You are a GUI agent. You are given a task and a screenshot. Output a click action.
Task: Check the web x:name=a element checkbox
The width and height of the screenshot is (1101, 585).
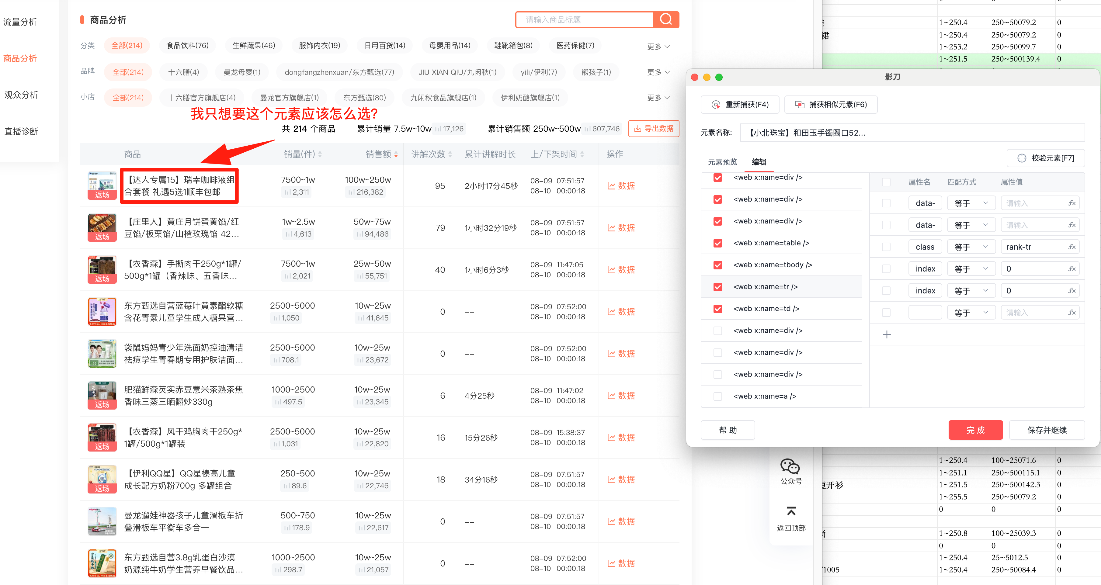click(717, 396)
